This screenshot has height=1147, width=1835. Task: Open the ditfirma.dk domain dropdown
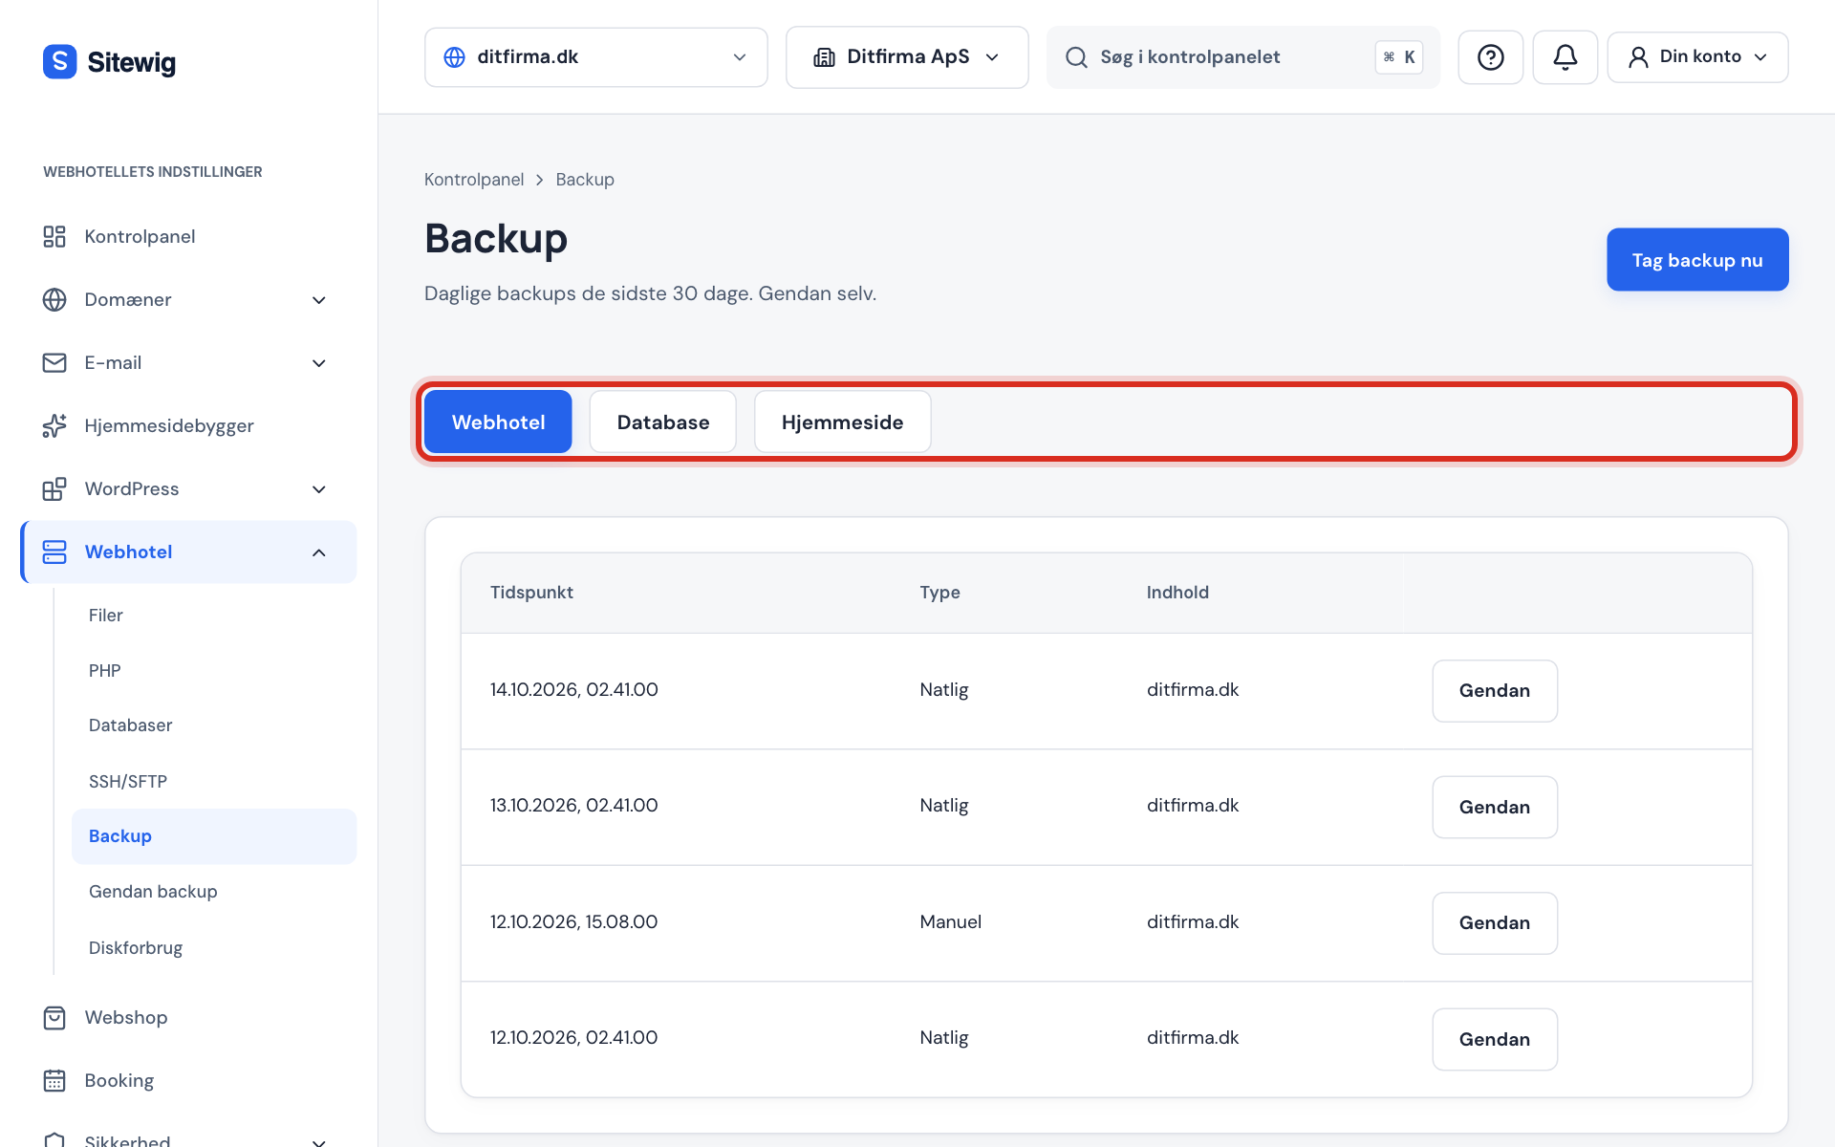tap(595, 57)
